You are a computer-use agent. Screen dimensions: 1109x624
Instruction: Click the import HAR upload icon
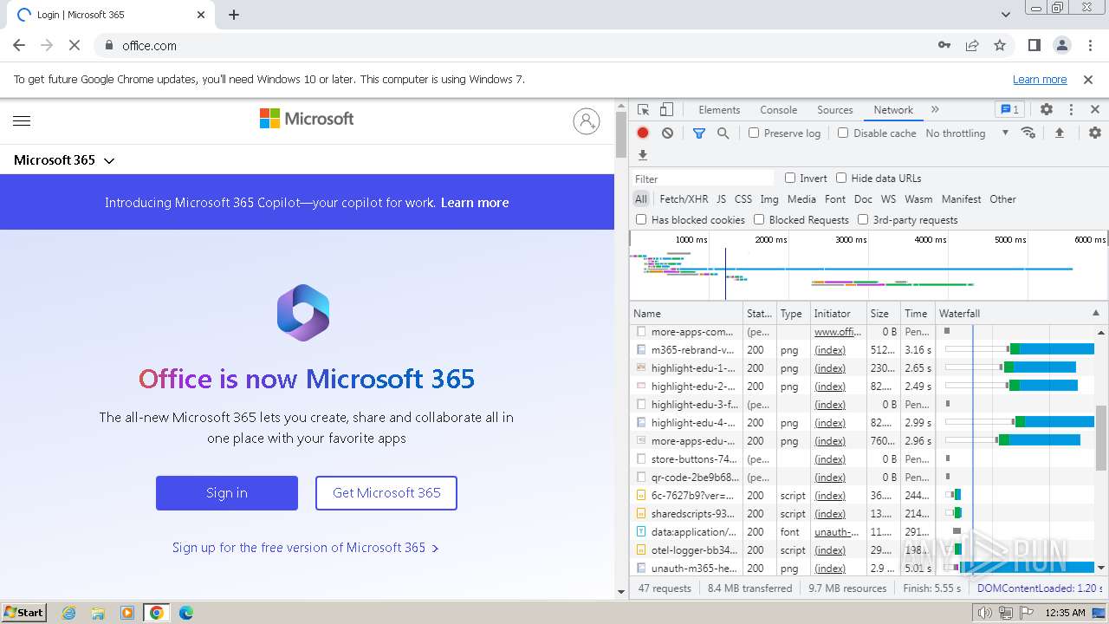point(1059,133)
